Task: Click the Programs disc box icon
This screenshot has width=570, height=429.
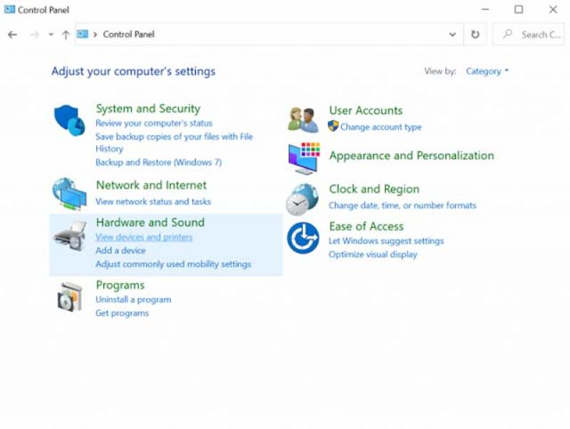Action: (x=69, y=297)
